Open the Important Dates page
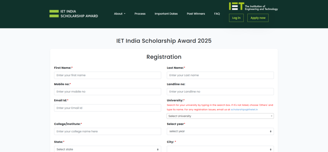Viewport: 328px width, 152px height. (166, 14)
